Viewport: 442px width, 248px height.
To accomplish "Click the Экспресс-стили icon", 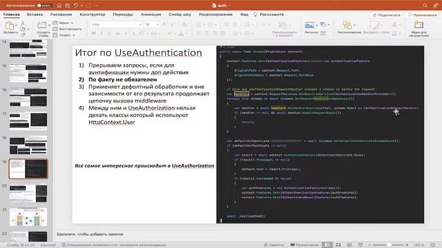I will 374,25.
